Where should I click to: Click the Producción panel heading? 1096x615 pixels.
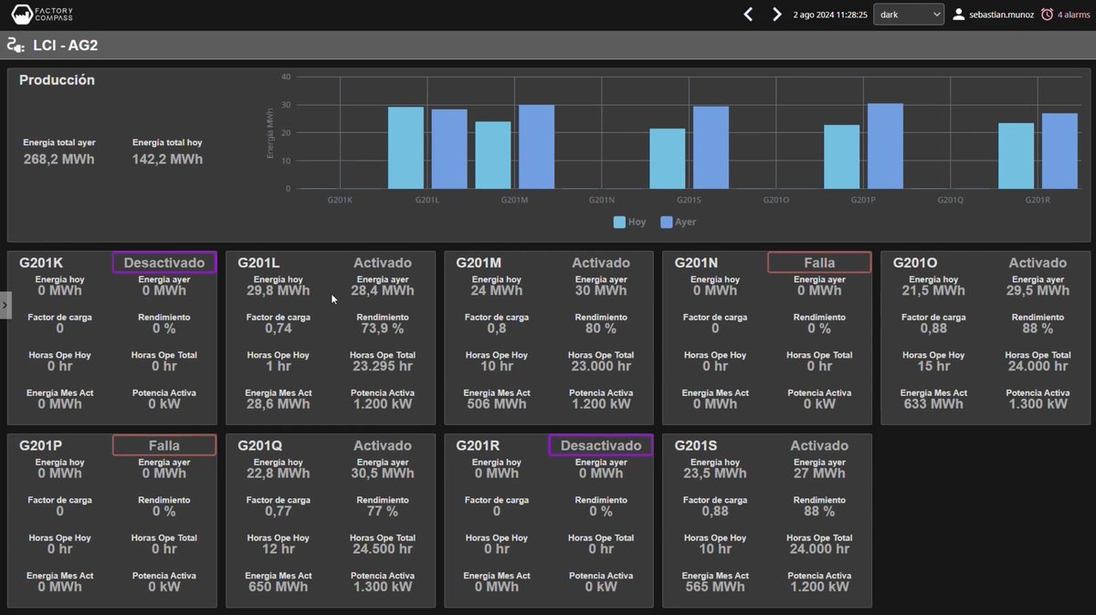pyautogui.click(x=57, y=80)
